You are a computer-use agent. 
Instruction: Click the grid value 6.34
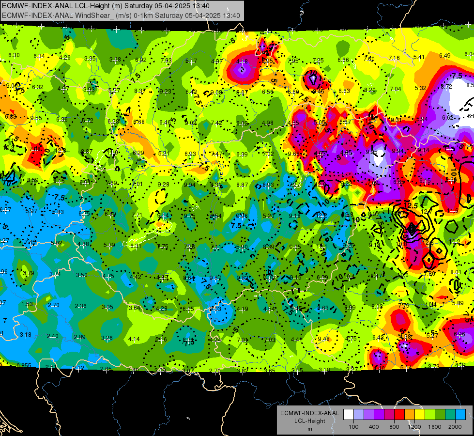click(39, 56)
